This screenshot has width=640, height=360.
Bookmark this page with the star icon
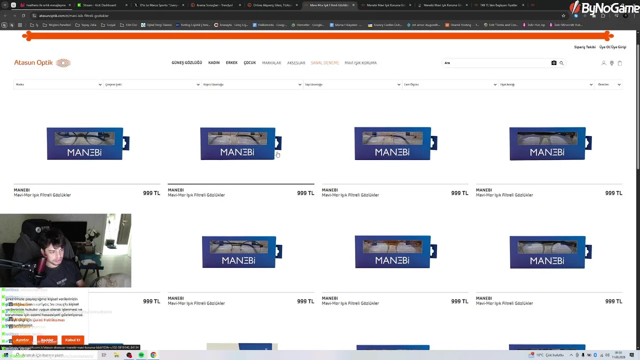[563, 15]
